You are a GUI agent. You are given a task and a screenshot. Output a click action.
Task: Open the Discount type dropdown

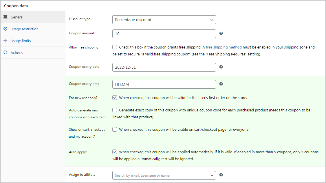click(x=164, y=20)
